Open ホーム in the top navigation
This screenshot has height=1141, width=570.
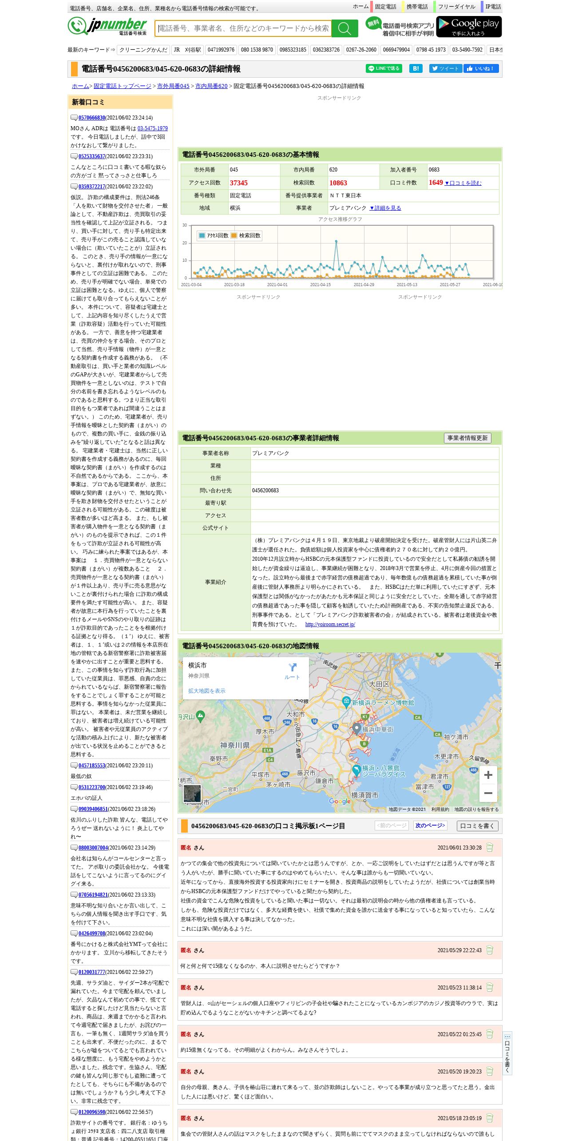tap(361, 6)
